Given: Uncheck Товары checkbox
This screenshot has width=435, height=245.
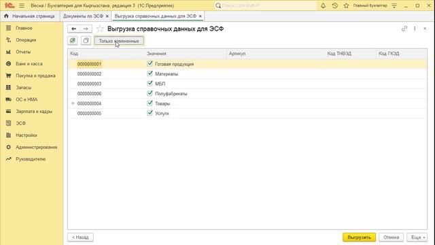Looking at the screenshot, I should pos(150,103).
